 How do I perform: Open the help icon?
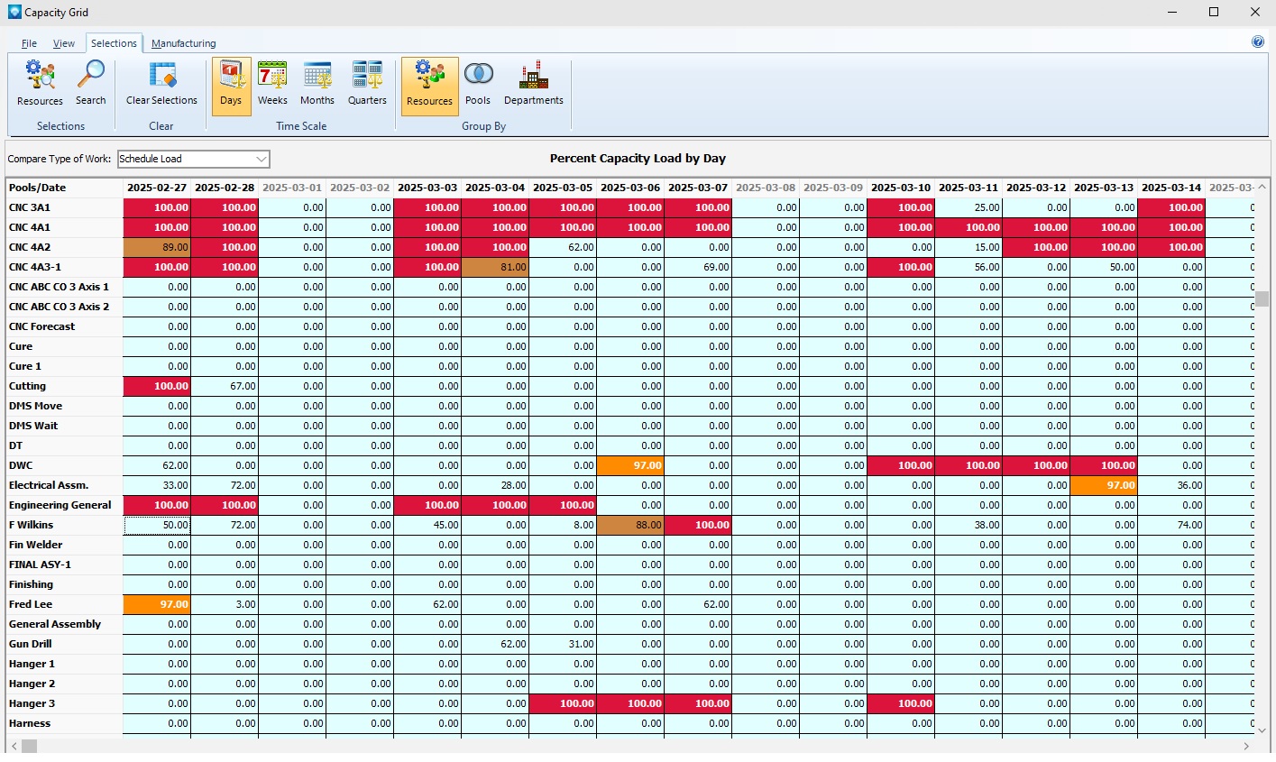pyautogui.click(x=1258, y=41)
